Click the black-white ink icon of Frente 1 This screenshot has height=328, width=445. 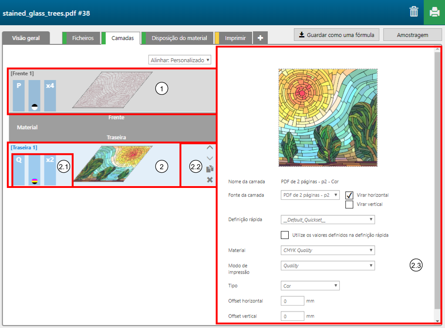tap(34, 107)
